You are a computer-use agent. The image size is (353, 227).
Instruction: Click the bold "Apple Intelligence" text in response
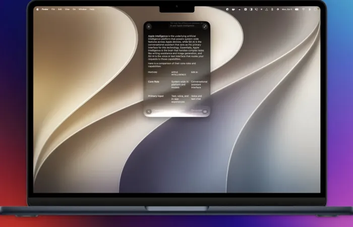pos(158,36)
